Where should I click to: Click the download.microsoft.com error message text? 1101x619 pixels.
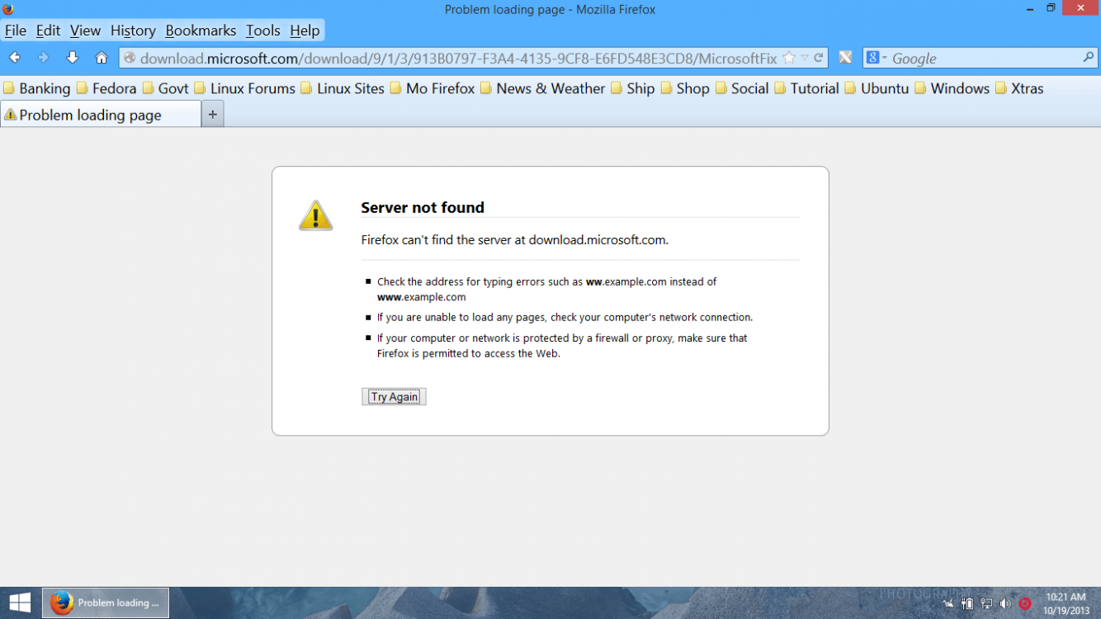515,240
